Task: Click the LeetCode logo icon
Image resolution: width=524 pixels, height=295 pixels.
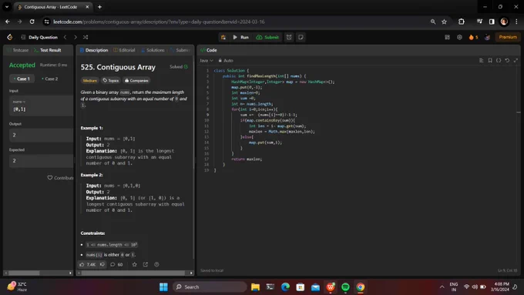Action: tap(10, 37)
